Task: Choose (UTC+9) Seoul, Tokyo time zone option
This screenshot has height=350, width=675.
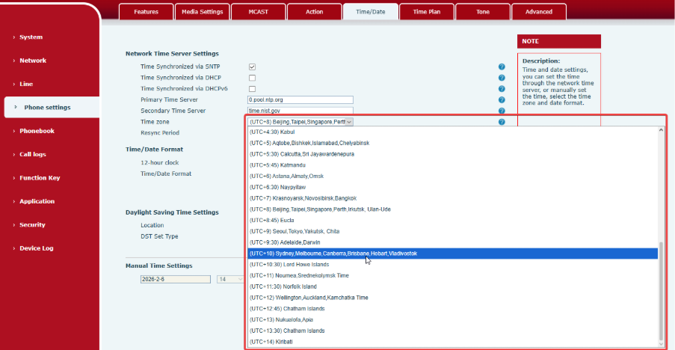Action: click(x=294, y=232)
